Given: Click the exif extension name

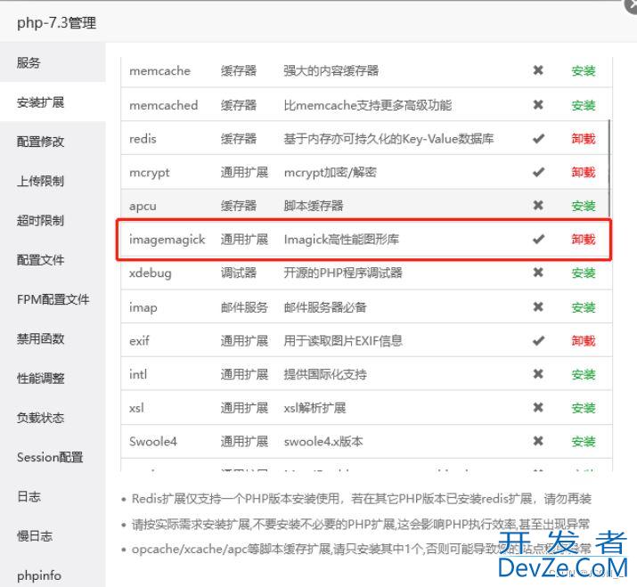Looking at the screenshot, I should pos(139,341).
